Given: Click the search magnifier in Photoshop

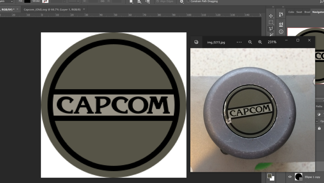Looking at the screenshot, I should (322, 1).
